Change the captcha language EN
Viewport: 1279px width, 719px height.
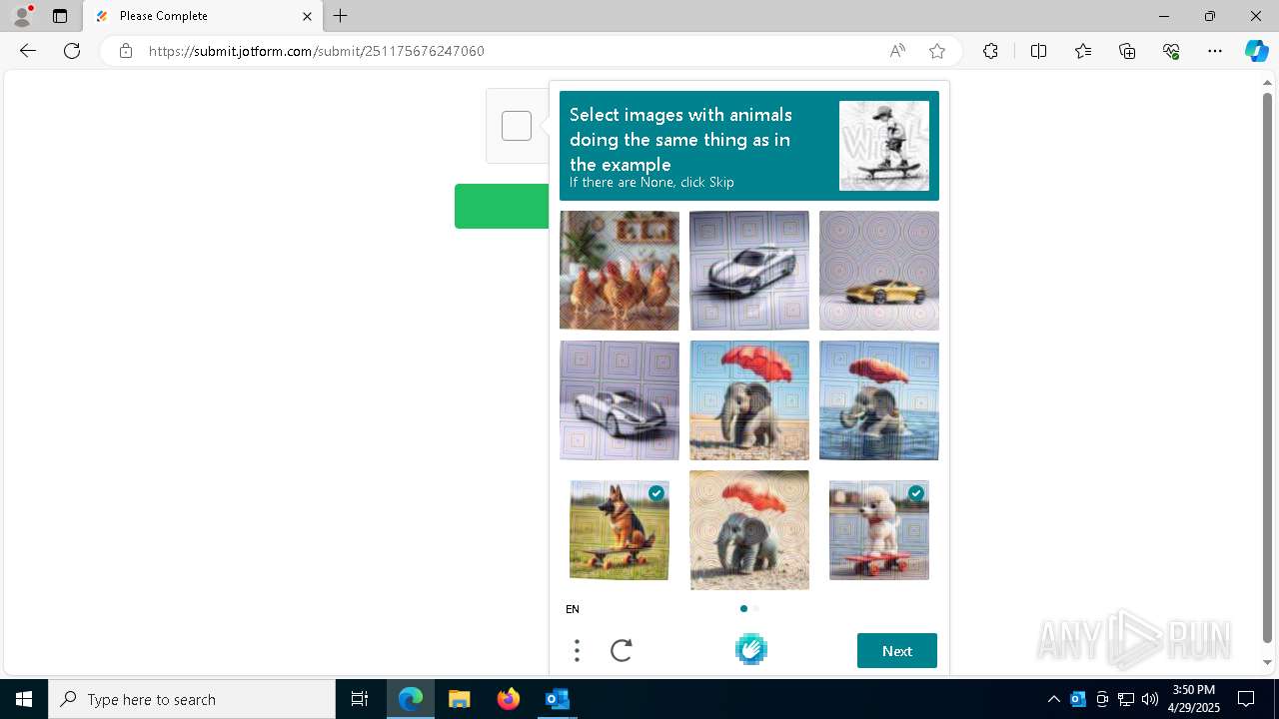coord(573,609)
